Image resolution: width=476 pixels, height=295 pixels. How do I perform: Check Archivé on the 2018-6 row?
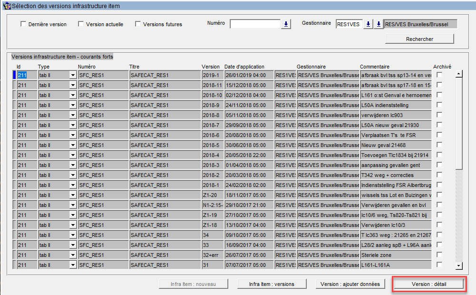click(x=439, y=135)
